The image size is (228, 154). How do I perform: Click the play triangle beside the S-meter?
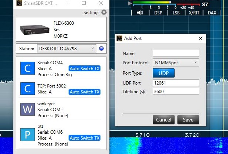130,3
